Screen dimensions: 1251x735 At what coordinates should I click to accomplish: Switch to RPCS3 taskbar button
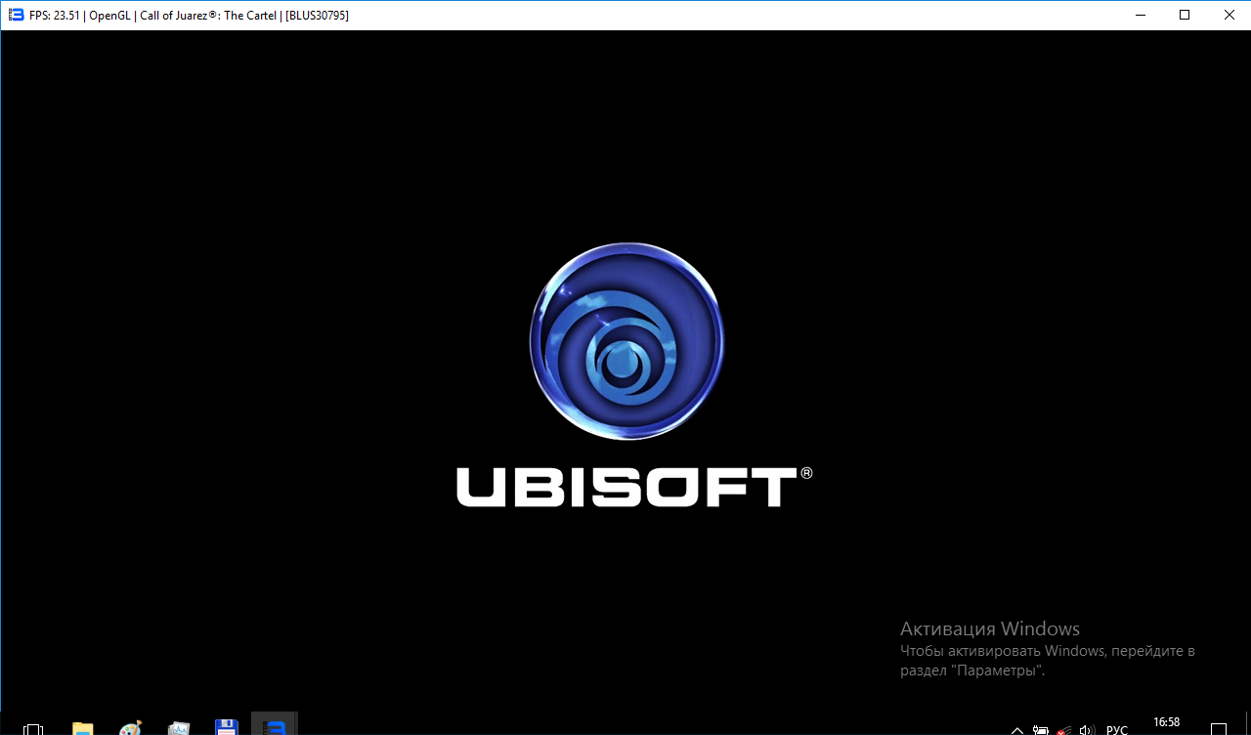pyautogui.click(x=275, y=727)
